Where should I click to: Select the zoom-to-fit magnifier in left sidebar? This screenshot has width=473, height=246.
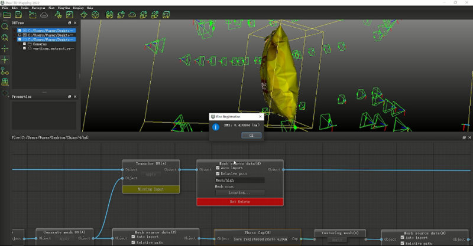click(x=5, y=38)
